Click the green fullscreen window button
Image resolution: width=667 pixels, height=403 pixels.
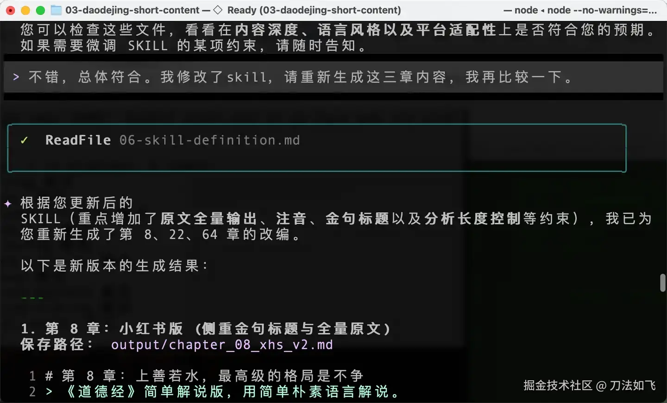40,10
